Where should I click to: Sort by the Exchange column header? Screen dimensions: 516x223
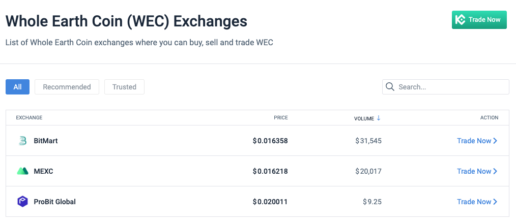point(29,118)
